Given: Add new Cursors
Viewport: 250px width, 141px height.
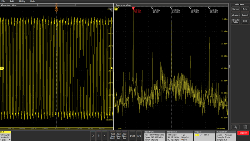Looking at the screenshot, I should pos(235,9).
